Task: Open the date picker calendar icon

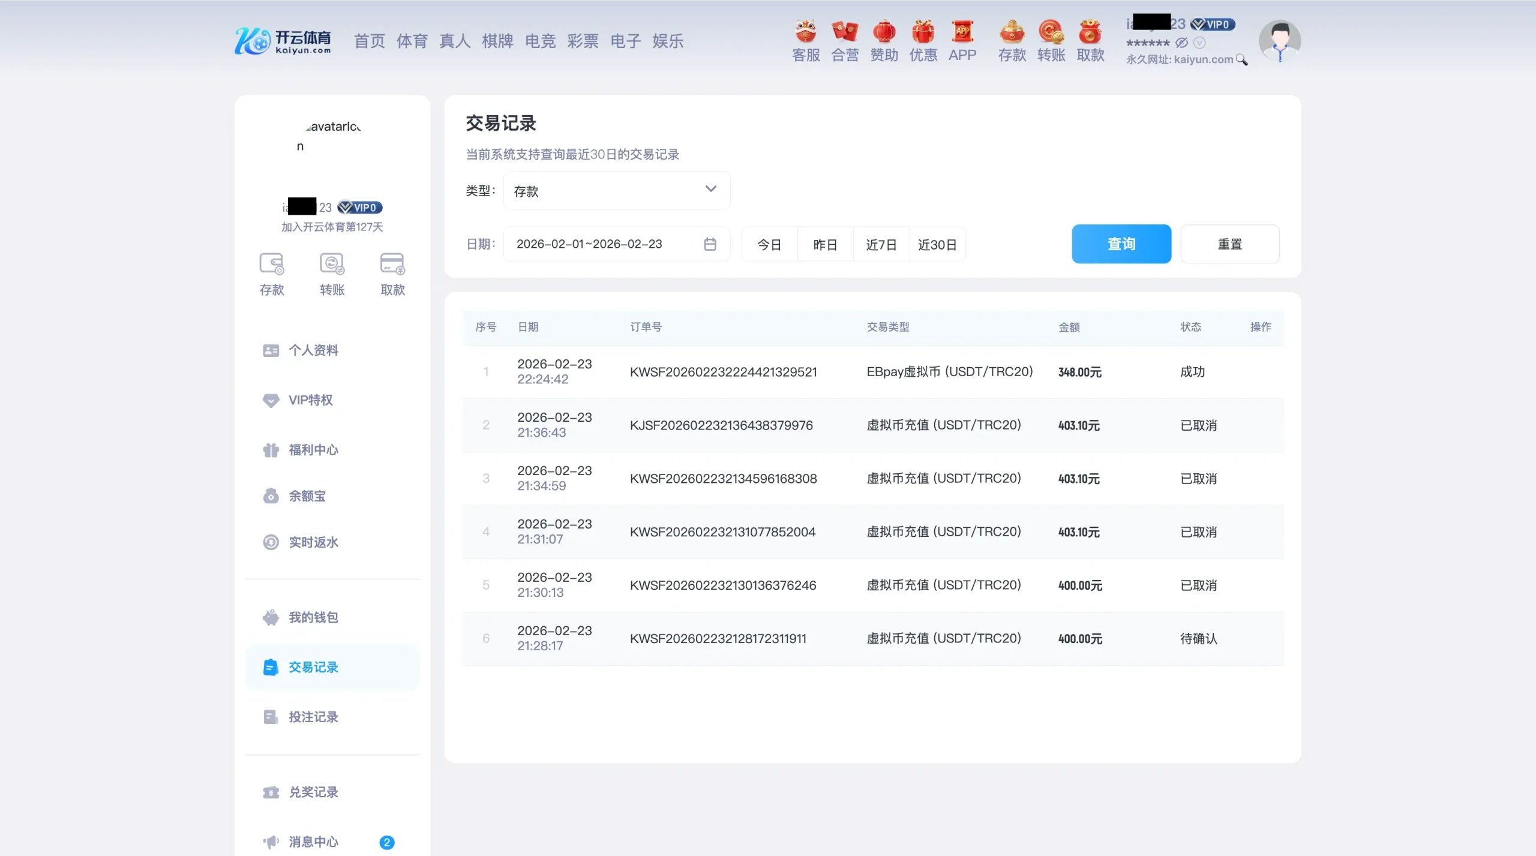Action: click(710, 244)
